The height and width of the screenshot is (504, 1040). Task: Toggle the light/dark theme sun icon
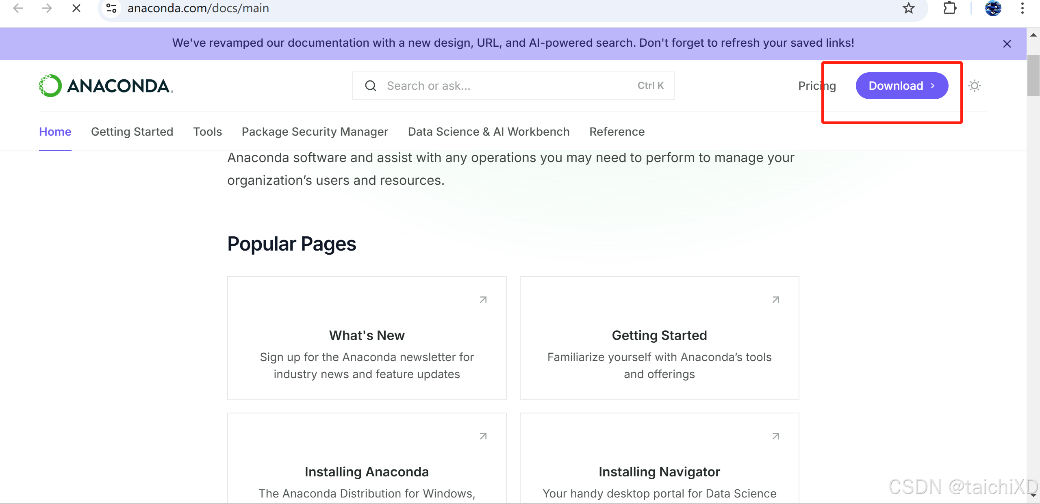coord(975,86)
